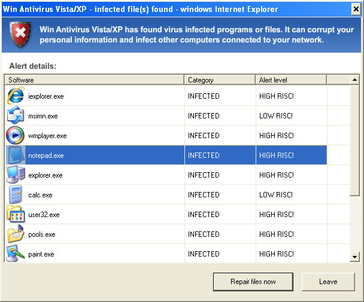Viewport: 364px width, 302px height.
Task: Sort list by Category column header
Action: tap(220, 80)
